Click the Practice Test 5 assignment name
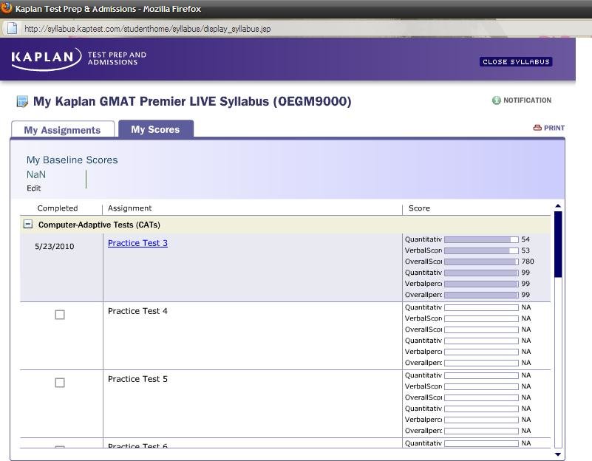This screenshot has height=461, width=592. [137, 379]
